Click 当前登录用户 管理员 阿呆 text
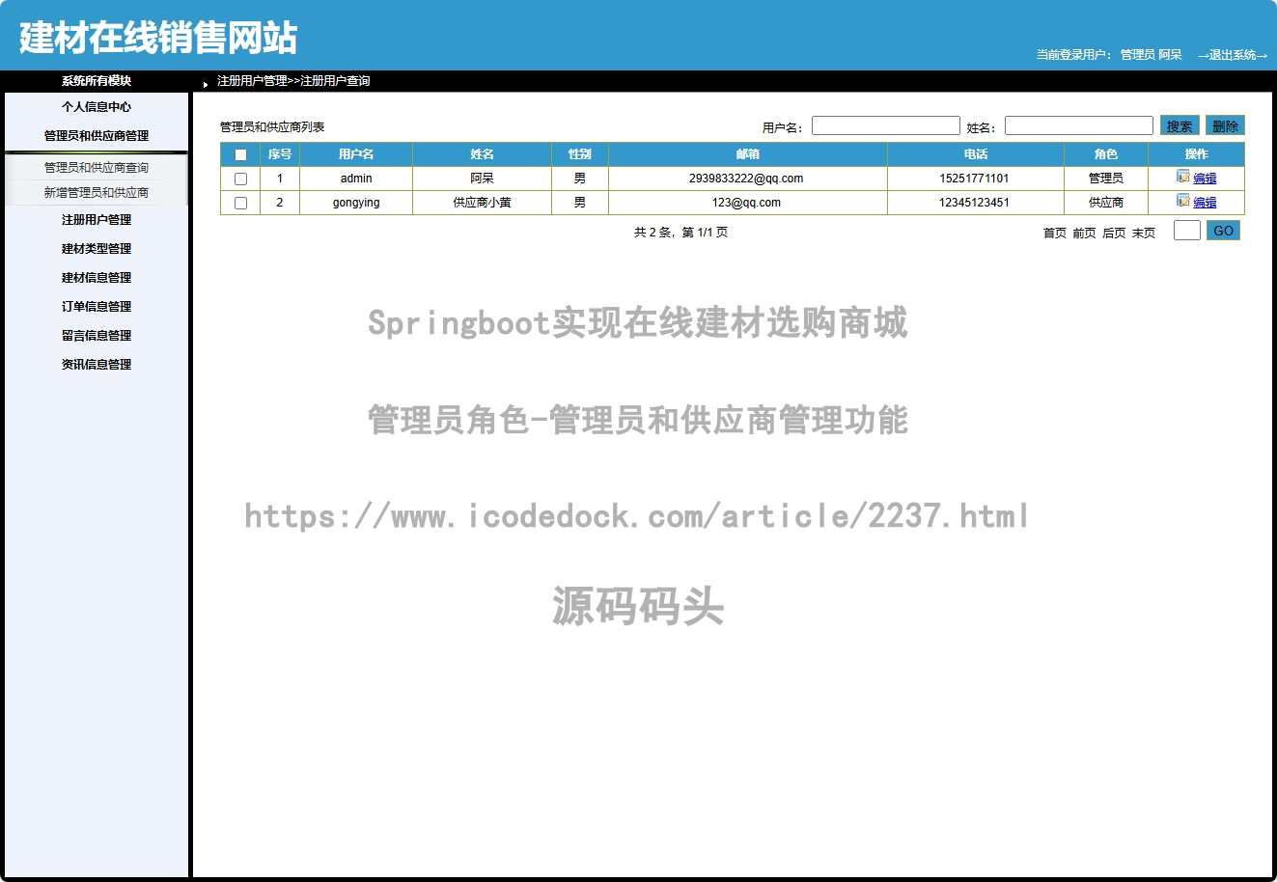The width and height of the screenshot is (1277, 882). pos(1109,55)
